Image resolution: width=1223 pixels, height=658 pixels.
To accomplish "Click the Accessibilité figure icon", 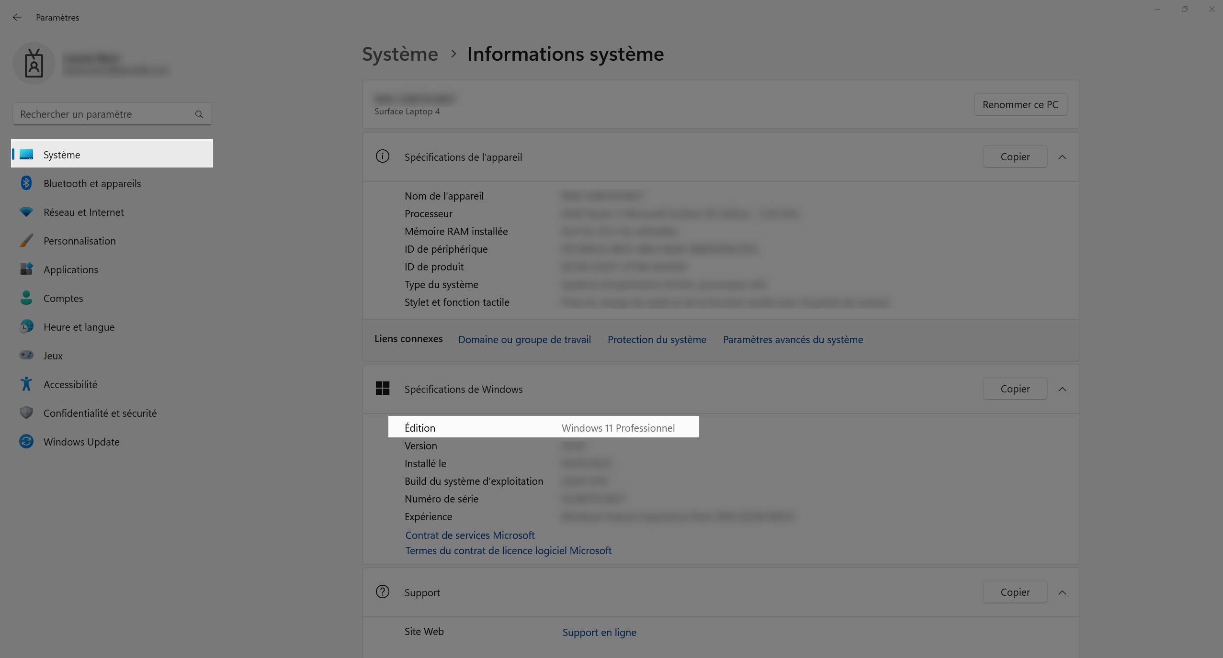I will click(x=26, y=384).
